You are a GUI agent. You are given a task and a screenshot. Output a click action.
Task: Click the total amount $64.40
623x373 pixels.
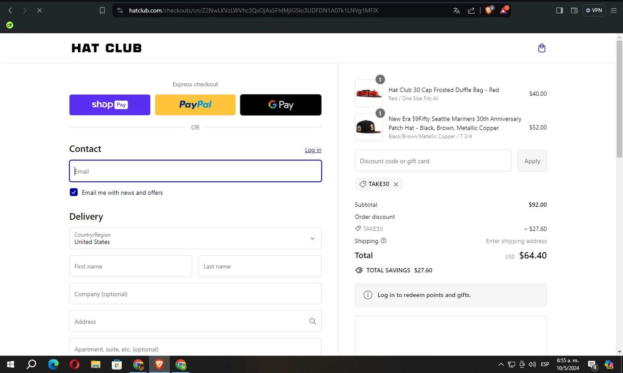[x=533, y=256]
